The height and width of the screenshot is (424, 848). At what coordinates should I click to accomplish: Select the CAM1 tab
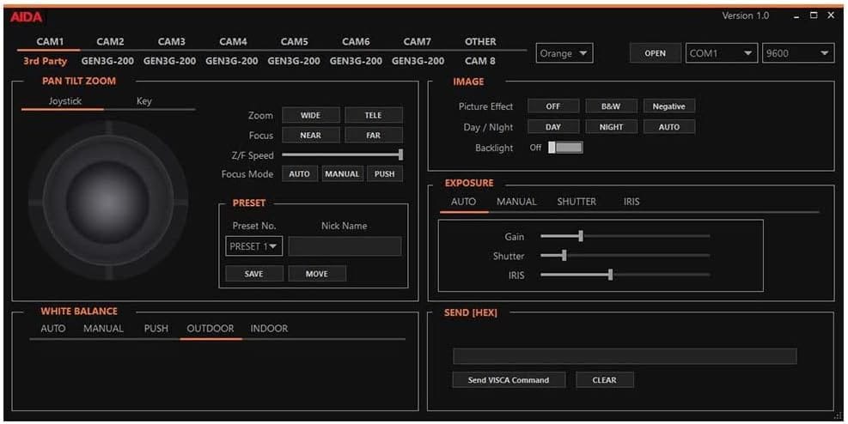50,41
